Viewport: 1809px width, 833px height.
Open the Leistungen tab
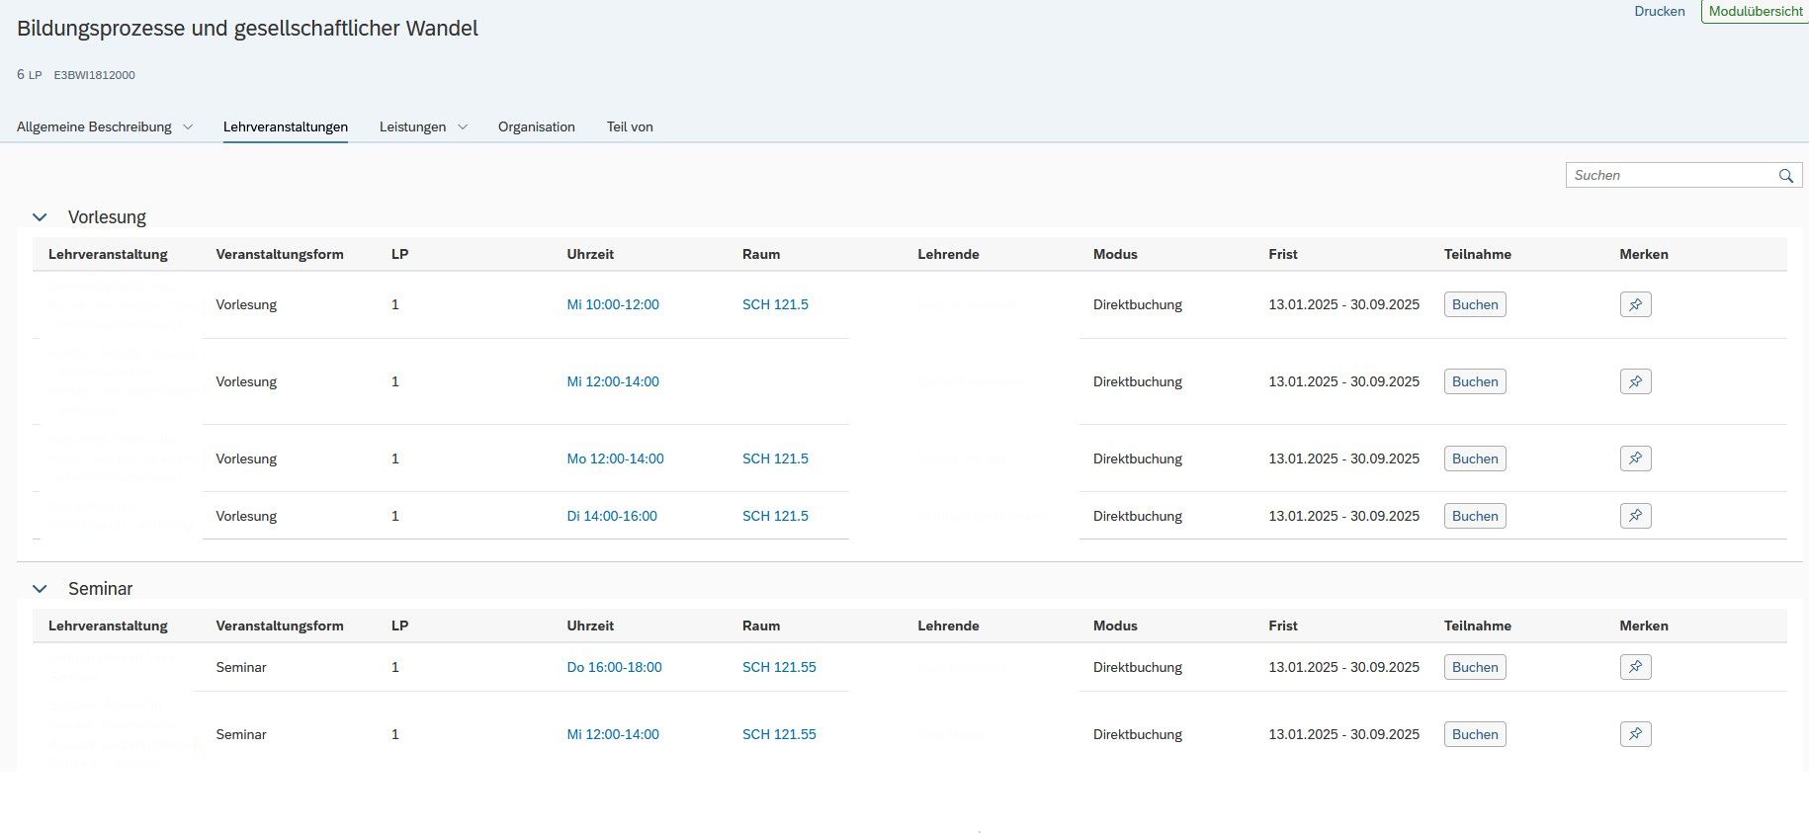click(412, 126)
